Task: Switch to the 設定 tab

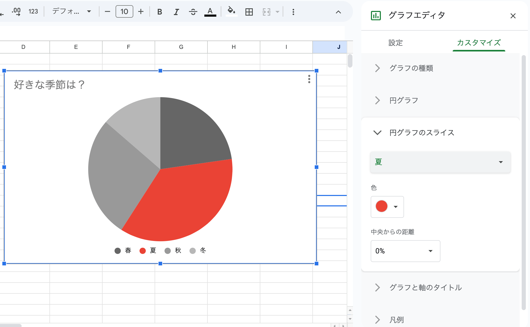Action: coord(395,43)
